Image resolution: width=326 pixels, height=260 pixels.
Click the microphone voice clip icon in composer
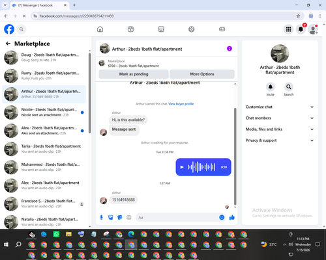coord(101,217)
